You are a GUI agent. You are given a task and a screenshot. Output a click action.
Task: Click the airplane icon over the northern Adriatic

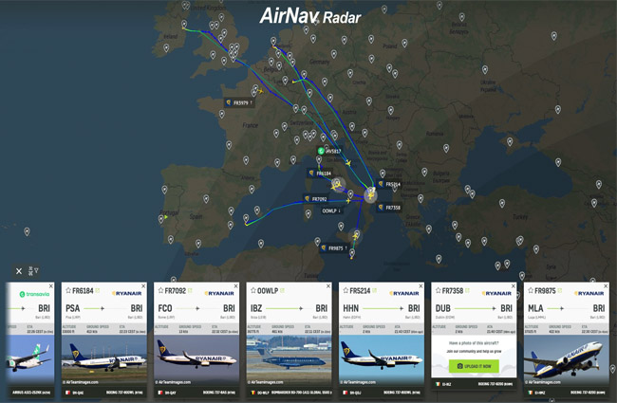pyautogui.click(x=348, y=163)
